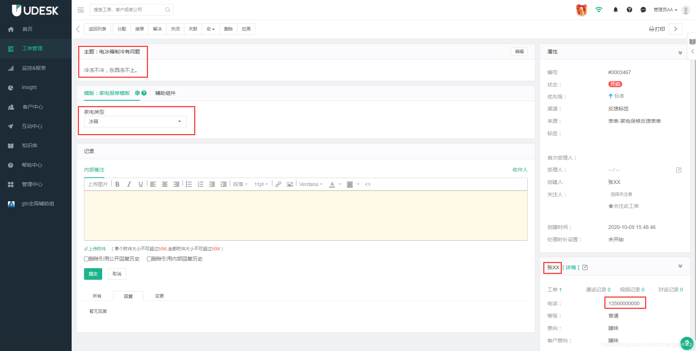Align text center
696x351 pixels.
click(x=165, y=184)
